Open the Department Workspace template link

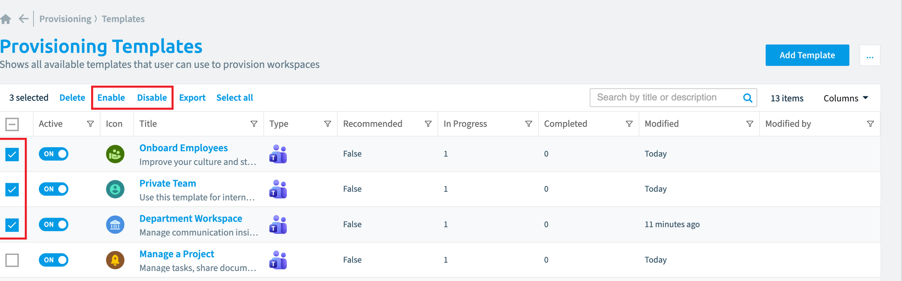coord(191,218)
